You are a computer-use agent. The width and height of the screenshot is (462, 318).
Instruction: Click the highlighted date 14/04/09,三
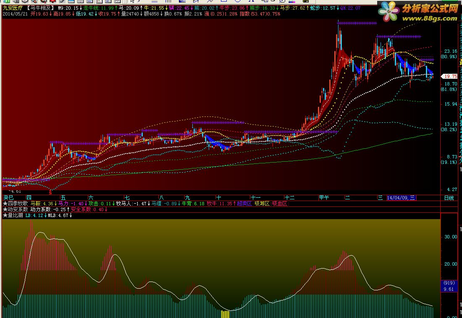coord(401,198)
